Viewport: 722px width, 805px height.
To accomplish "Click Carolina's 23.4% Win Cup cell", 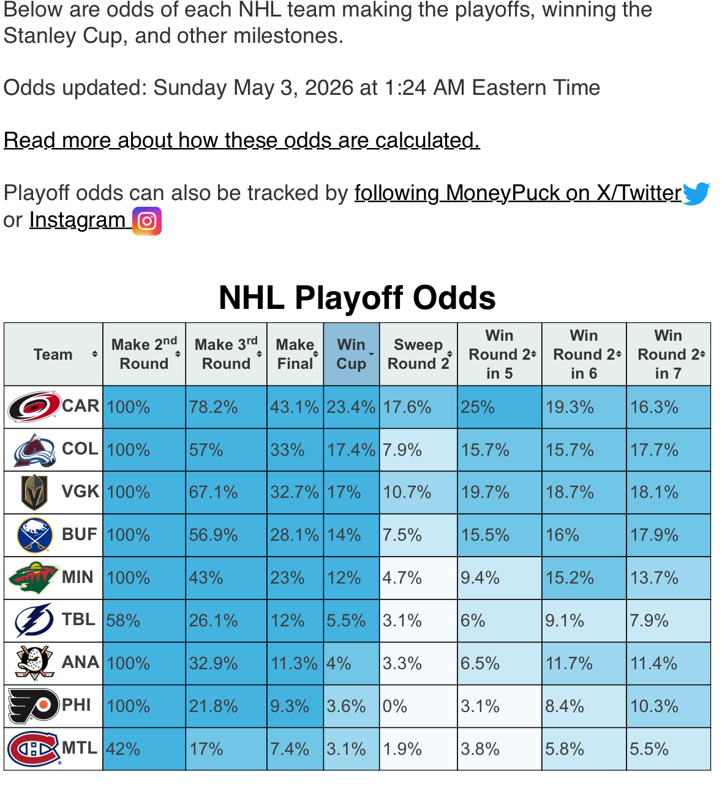I will coord(352,407).
